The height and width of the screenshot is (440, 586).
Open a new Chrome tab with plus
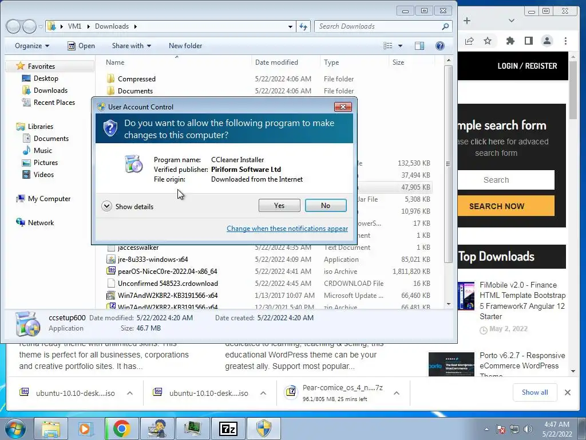point(467,21)
